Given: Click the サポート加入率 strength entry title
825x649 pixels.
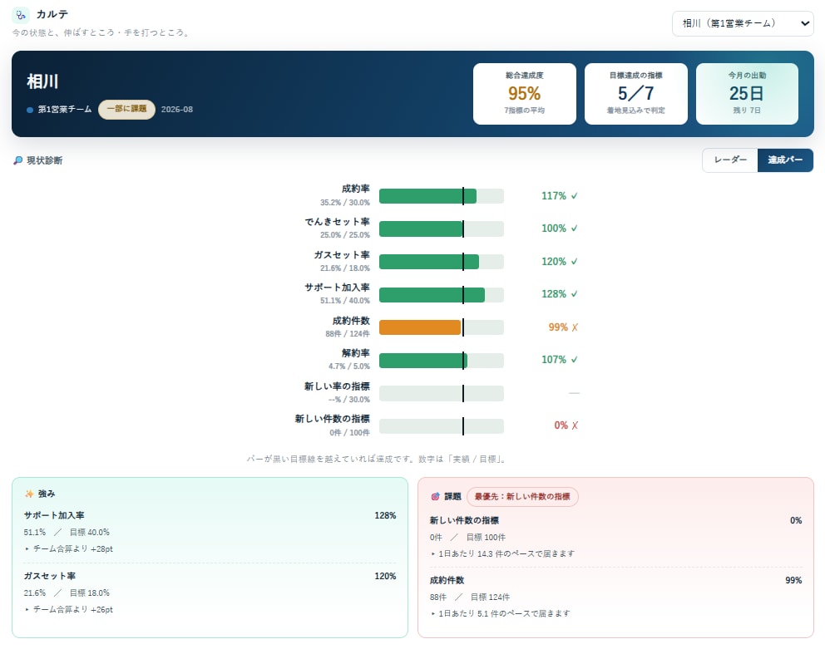Looking at the screenshot, I should tap(54, 515).
